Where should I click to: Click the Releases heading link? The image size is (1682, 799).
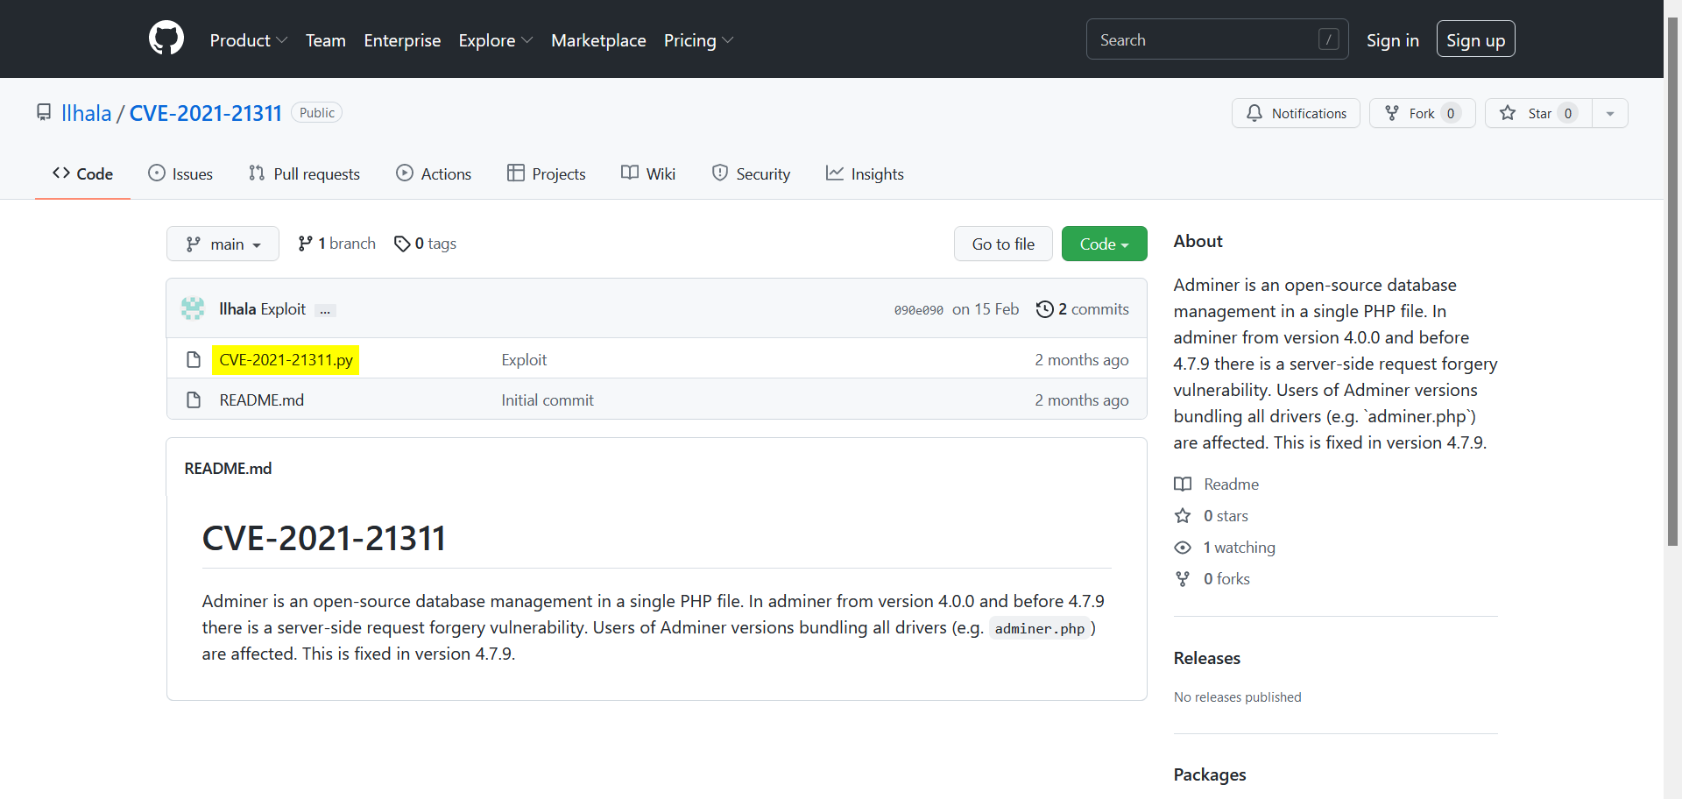[1206, 658]
